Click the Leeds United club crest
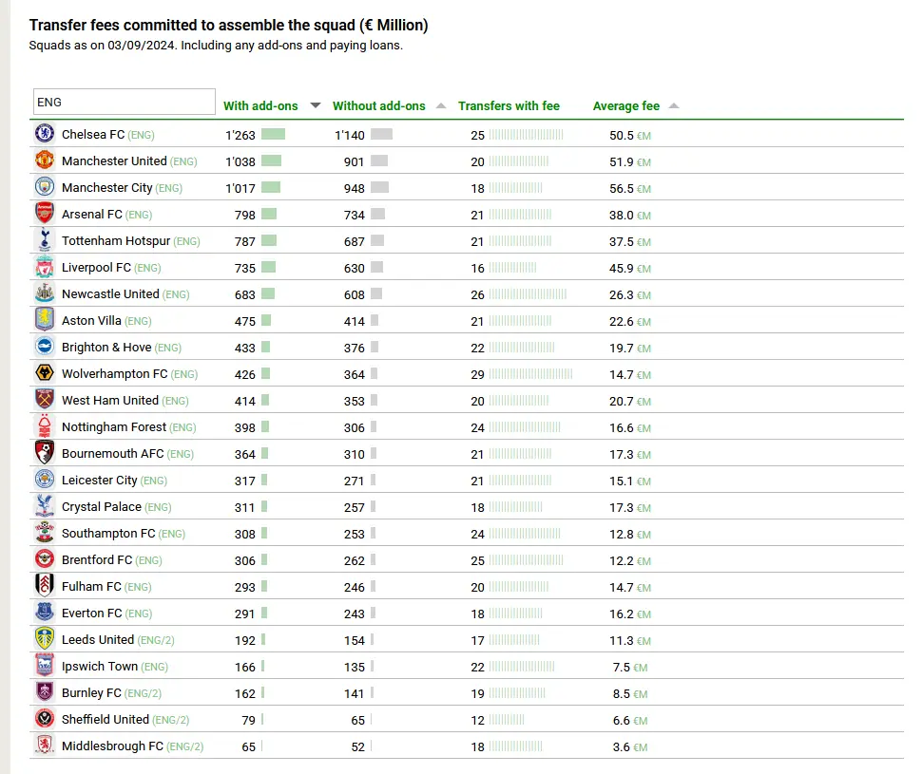This screenshot has width=922, height=774. [44, 638]
